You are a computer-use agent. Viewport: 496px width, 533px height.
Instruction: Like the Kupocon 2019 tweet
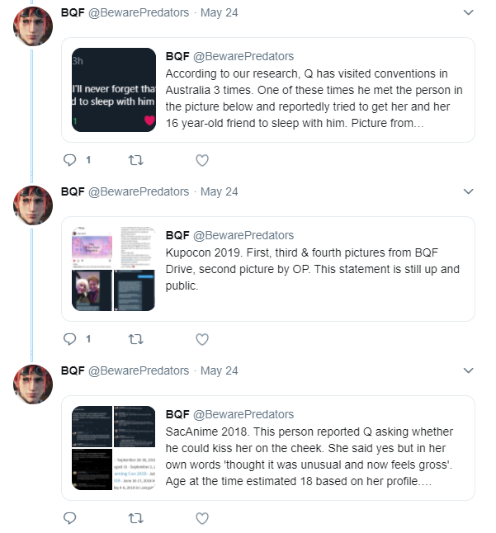point(202,339)
